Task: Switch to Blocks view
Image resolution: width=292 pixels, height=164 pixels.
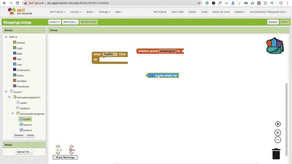Action: [285, 22]
